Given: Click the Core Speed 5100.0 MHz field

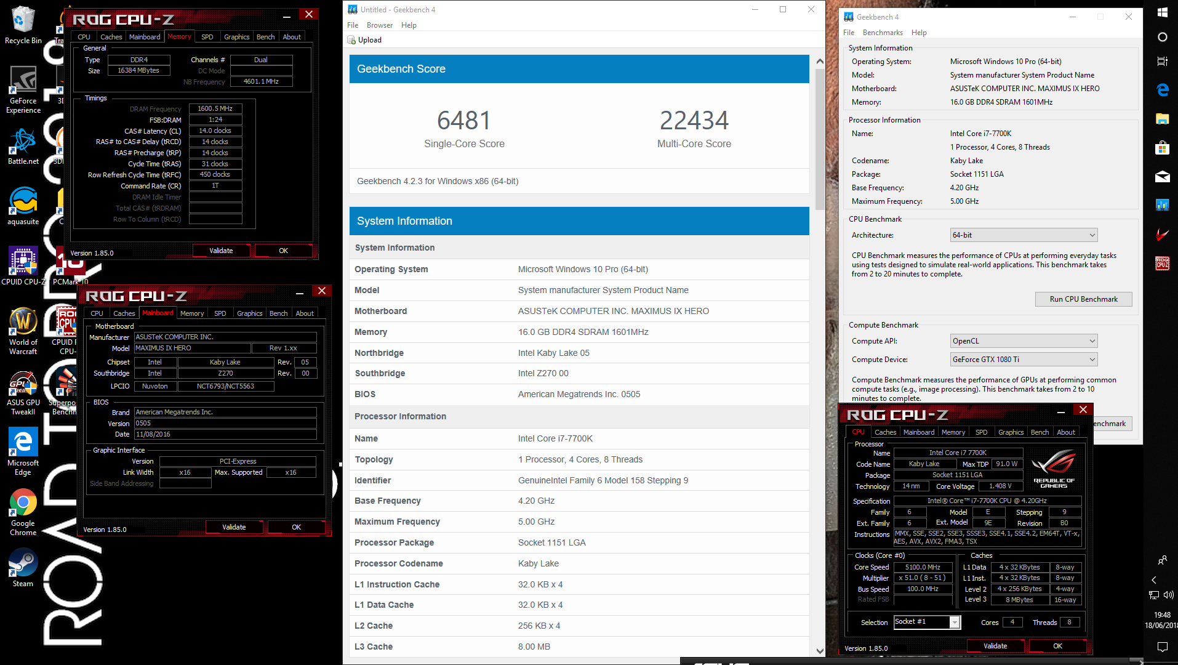Looking at the screenshot, I should coord(922,567).
